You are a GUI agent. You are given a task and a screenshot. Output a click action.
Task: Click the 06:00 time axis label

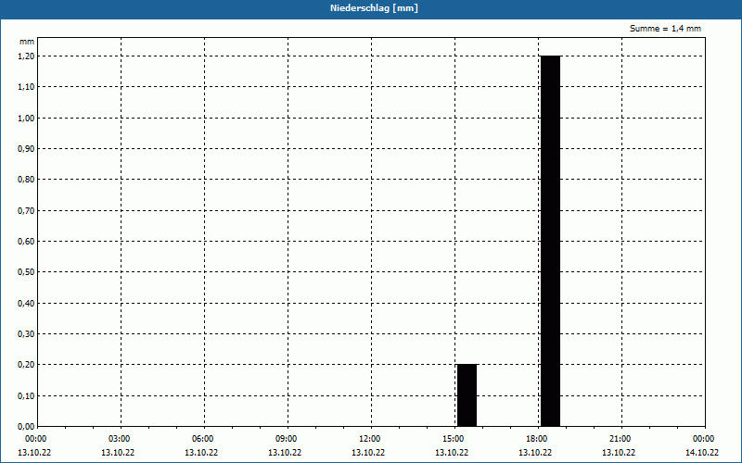pos(203,439)
